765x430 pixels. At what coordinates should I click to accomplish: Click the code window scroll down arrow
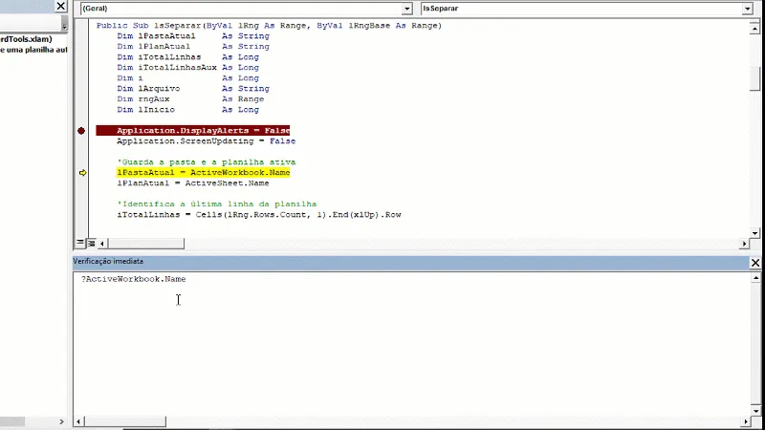754,233
